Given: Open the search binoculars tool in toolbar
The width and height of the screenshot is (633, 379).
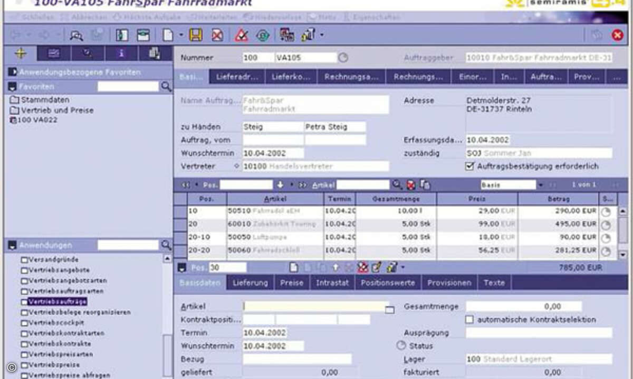Looking at the screenshot, I should pos(77,35).
